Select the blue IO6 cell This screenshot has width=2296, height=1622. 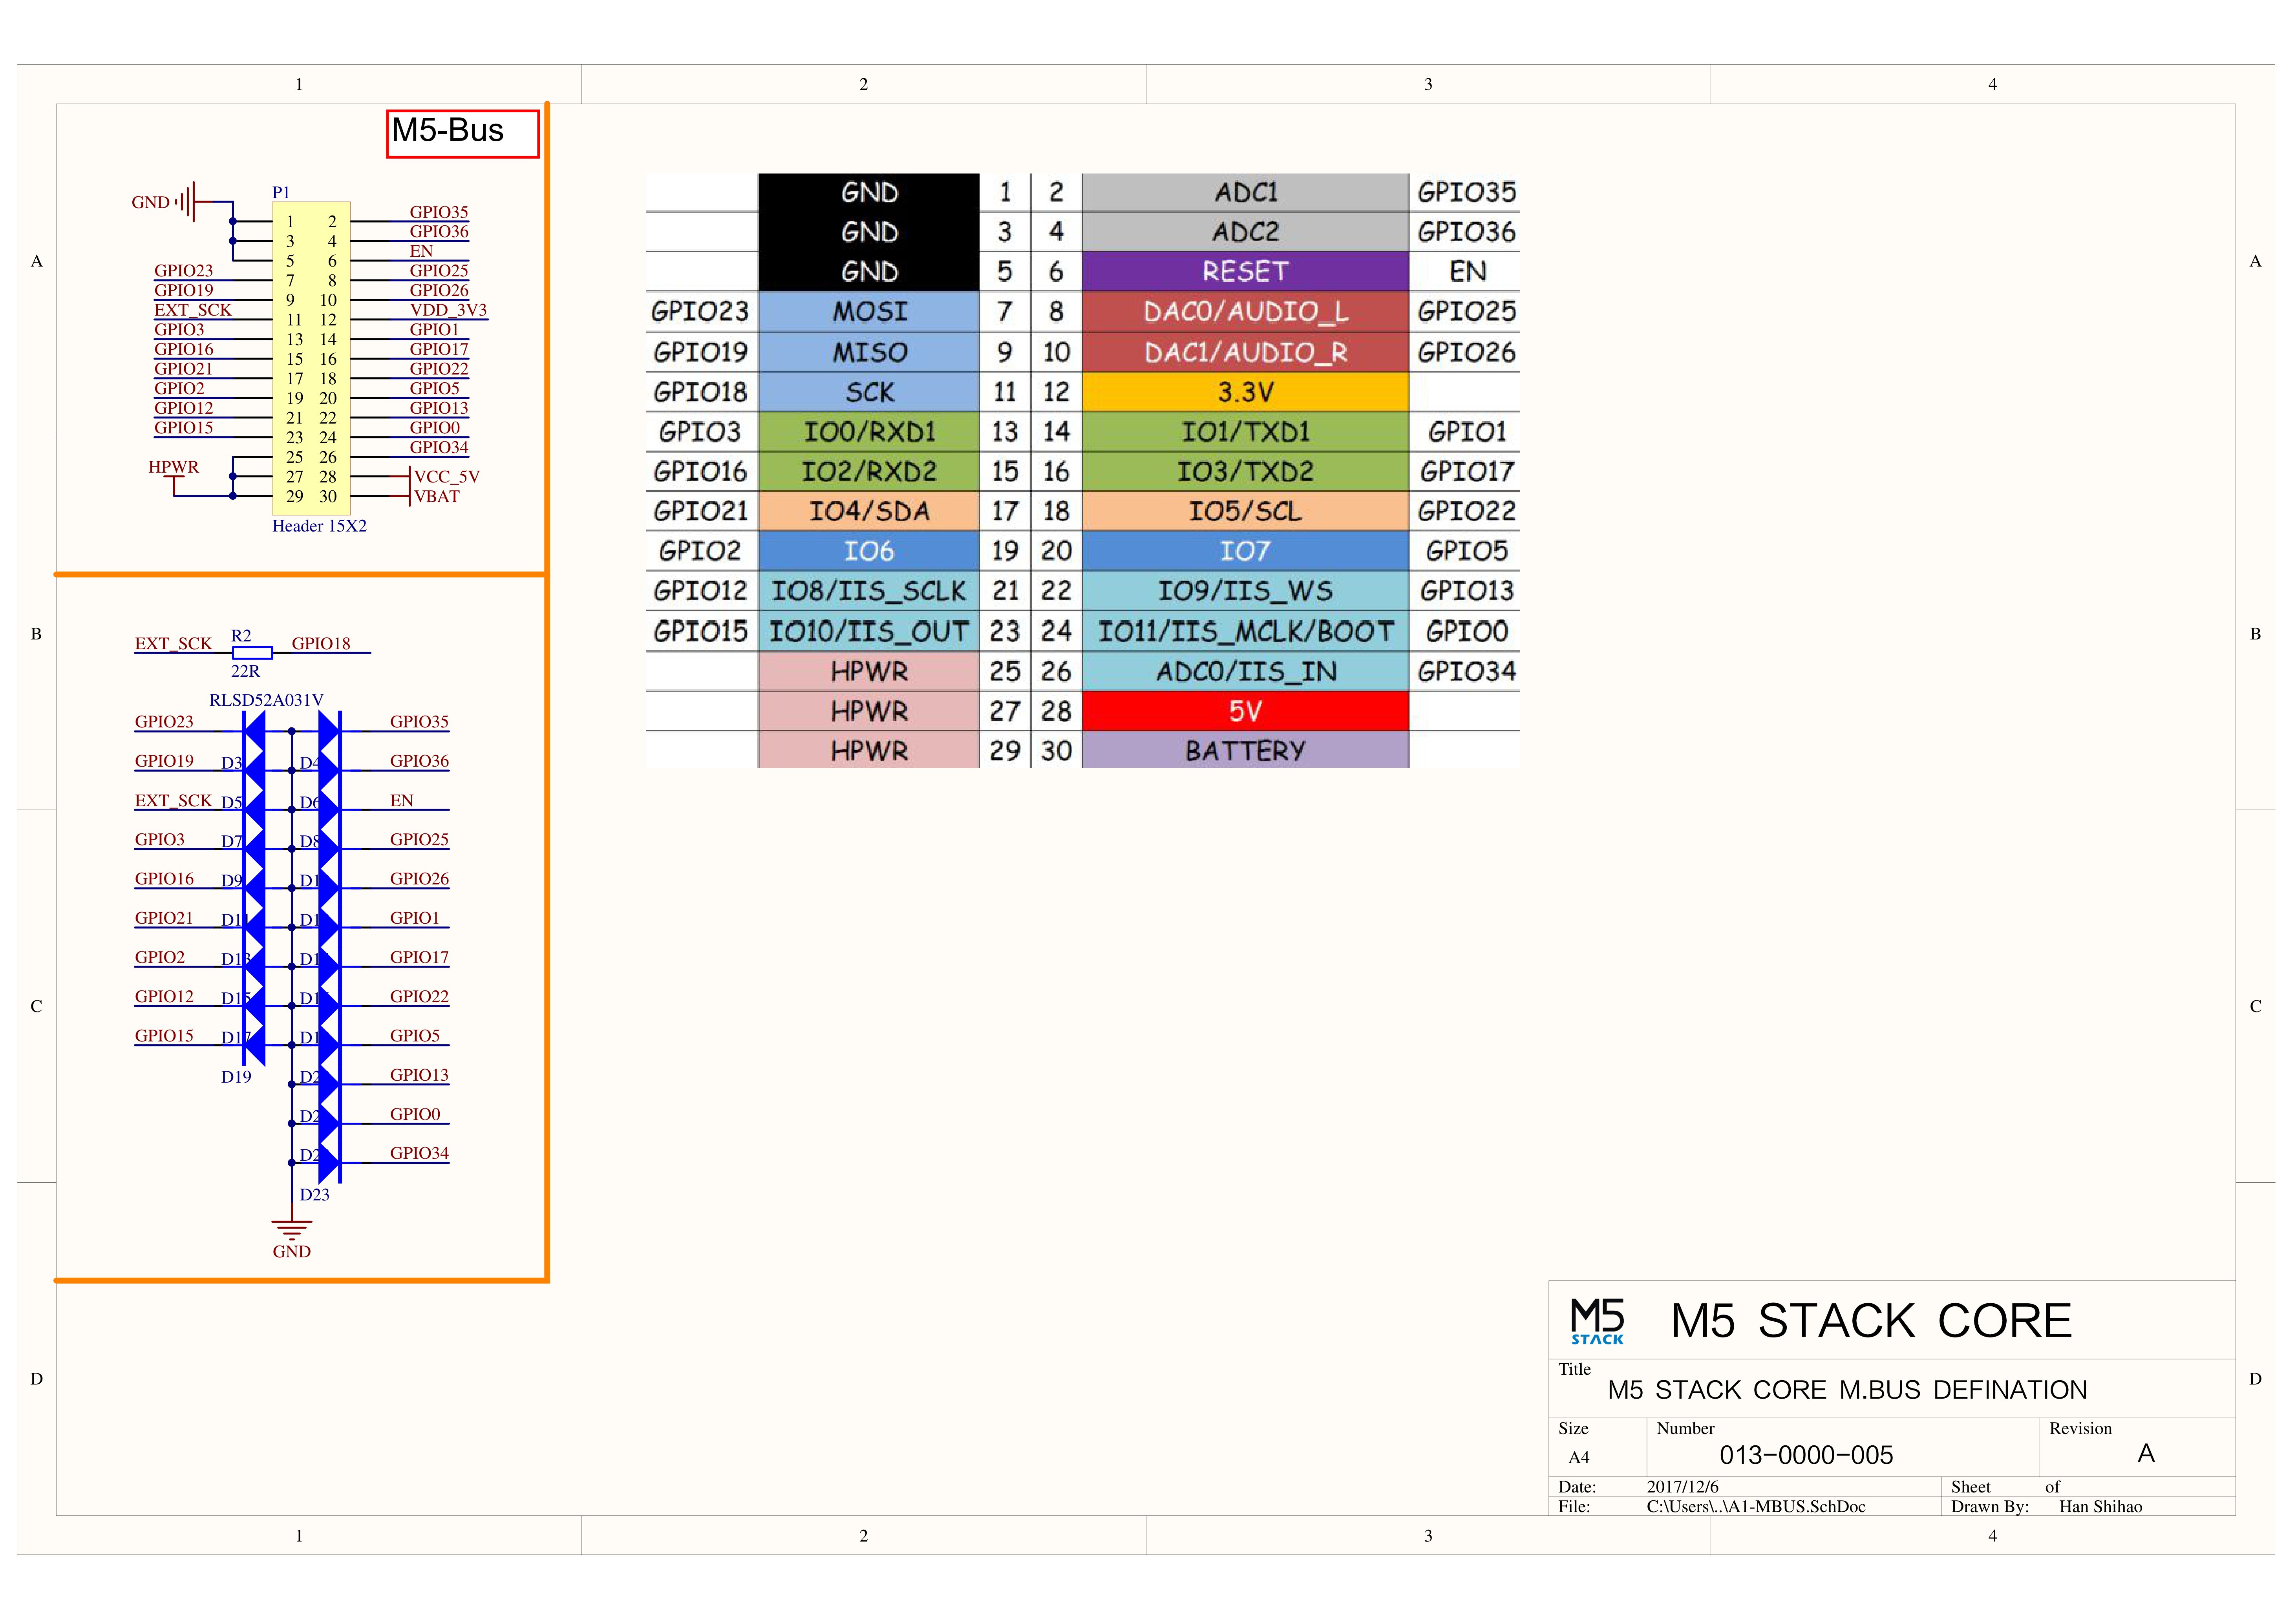click(869, 551)
